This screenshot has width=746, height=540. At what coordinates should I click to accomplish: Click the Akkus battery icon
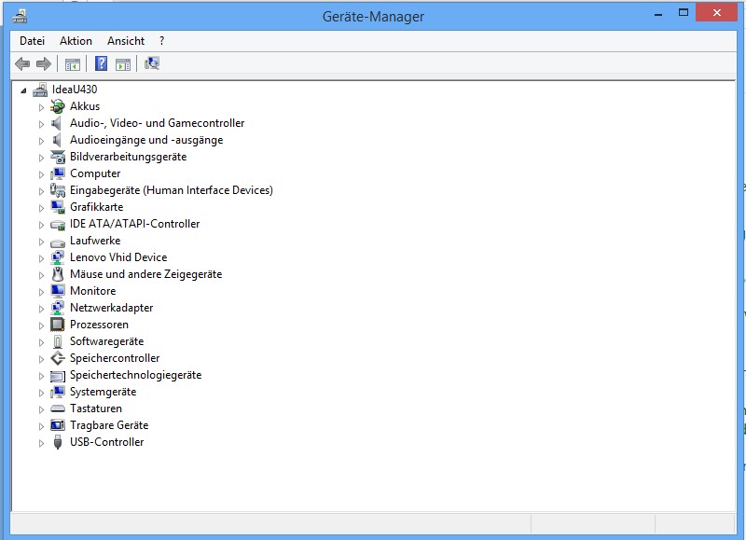coord(58,106)
